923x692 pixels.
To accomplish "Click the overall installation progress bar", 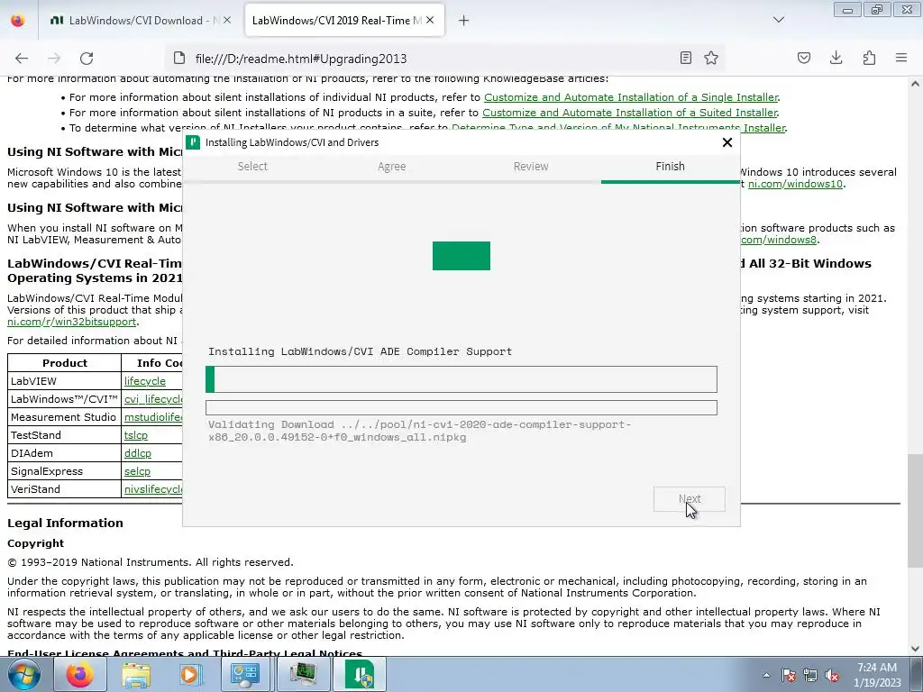I will pyautogui.click(x=461, y=379).
